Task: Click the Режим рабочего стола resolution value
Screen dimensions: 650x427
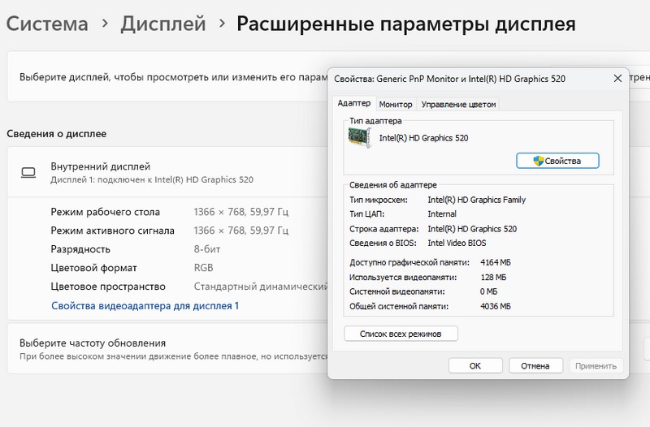Action: point(240,212)
